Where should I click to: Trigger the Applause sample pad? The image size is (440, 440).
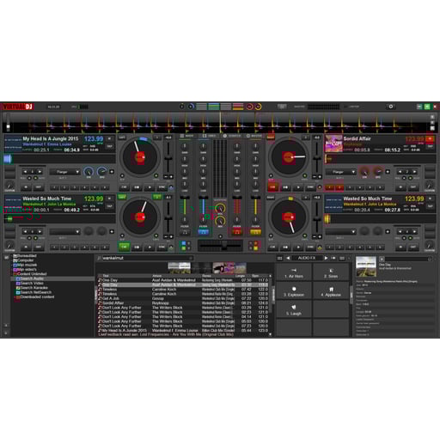[x=331, y=291]
